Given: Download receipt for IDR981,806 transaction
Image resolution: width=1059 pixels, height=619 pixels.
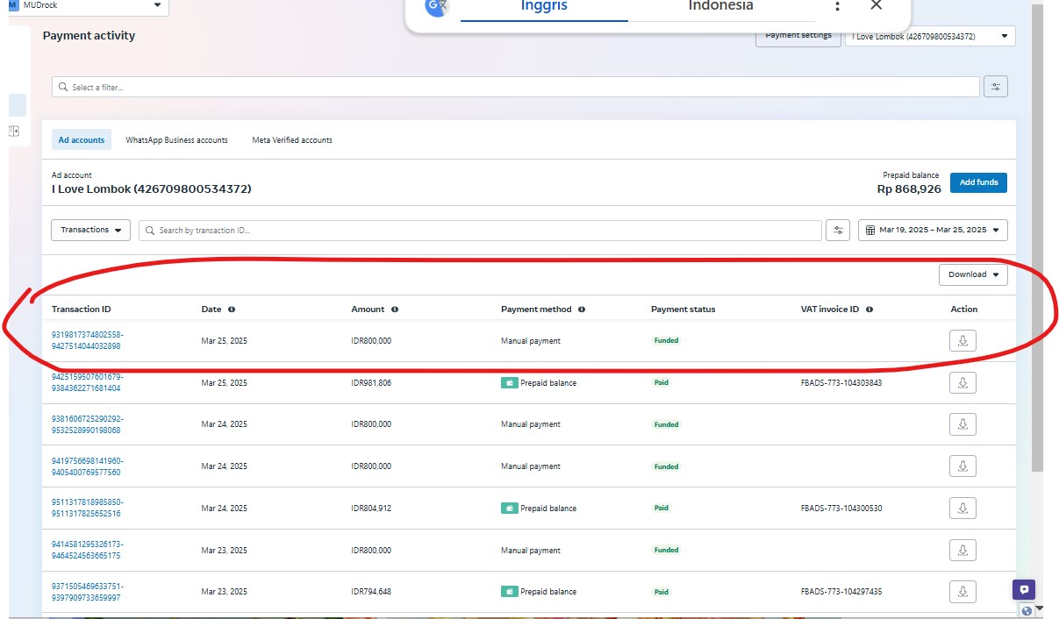Looking at the screenshot, I should point(962,382).
